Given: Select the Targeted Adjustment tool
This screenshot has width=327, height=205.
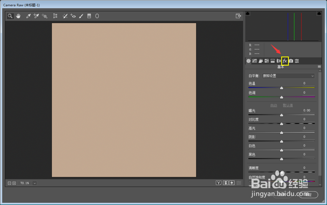Looking at the screenshot, I should point(44,16).
